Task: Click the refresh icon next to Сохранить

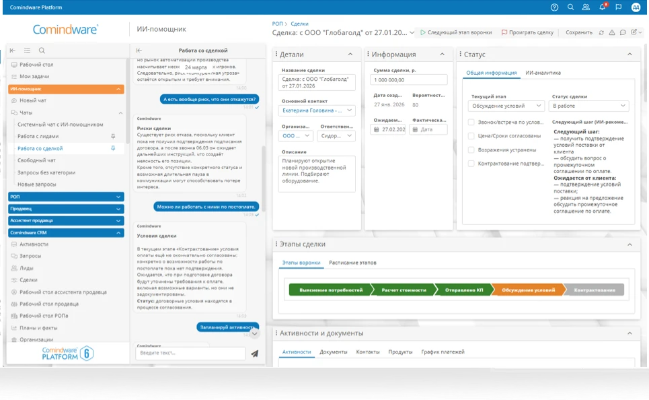Action: [601, 32]
